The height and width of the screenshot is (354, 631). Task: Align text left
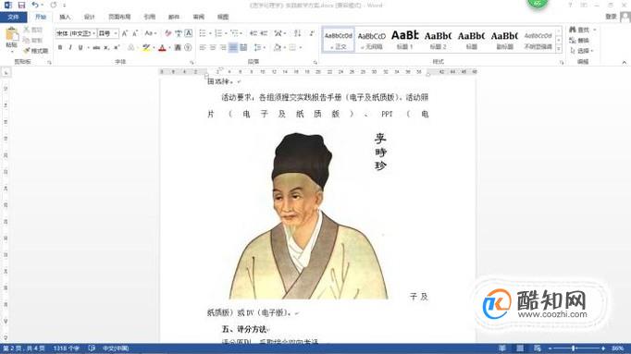203,48
